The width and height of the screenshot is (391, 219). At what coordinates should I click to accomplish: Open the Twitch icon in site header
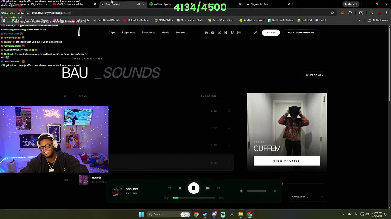[x=232, y=33]
